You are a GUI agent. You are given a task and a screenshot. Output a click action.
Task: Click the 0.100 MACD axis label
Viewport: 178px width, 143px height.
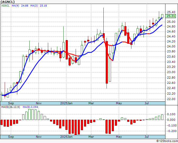(x=171, y=114)
